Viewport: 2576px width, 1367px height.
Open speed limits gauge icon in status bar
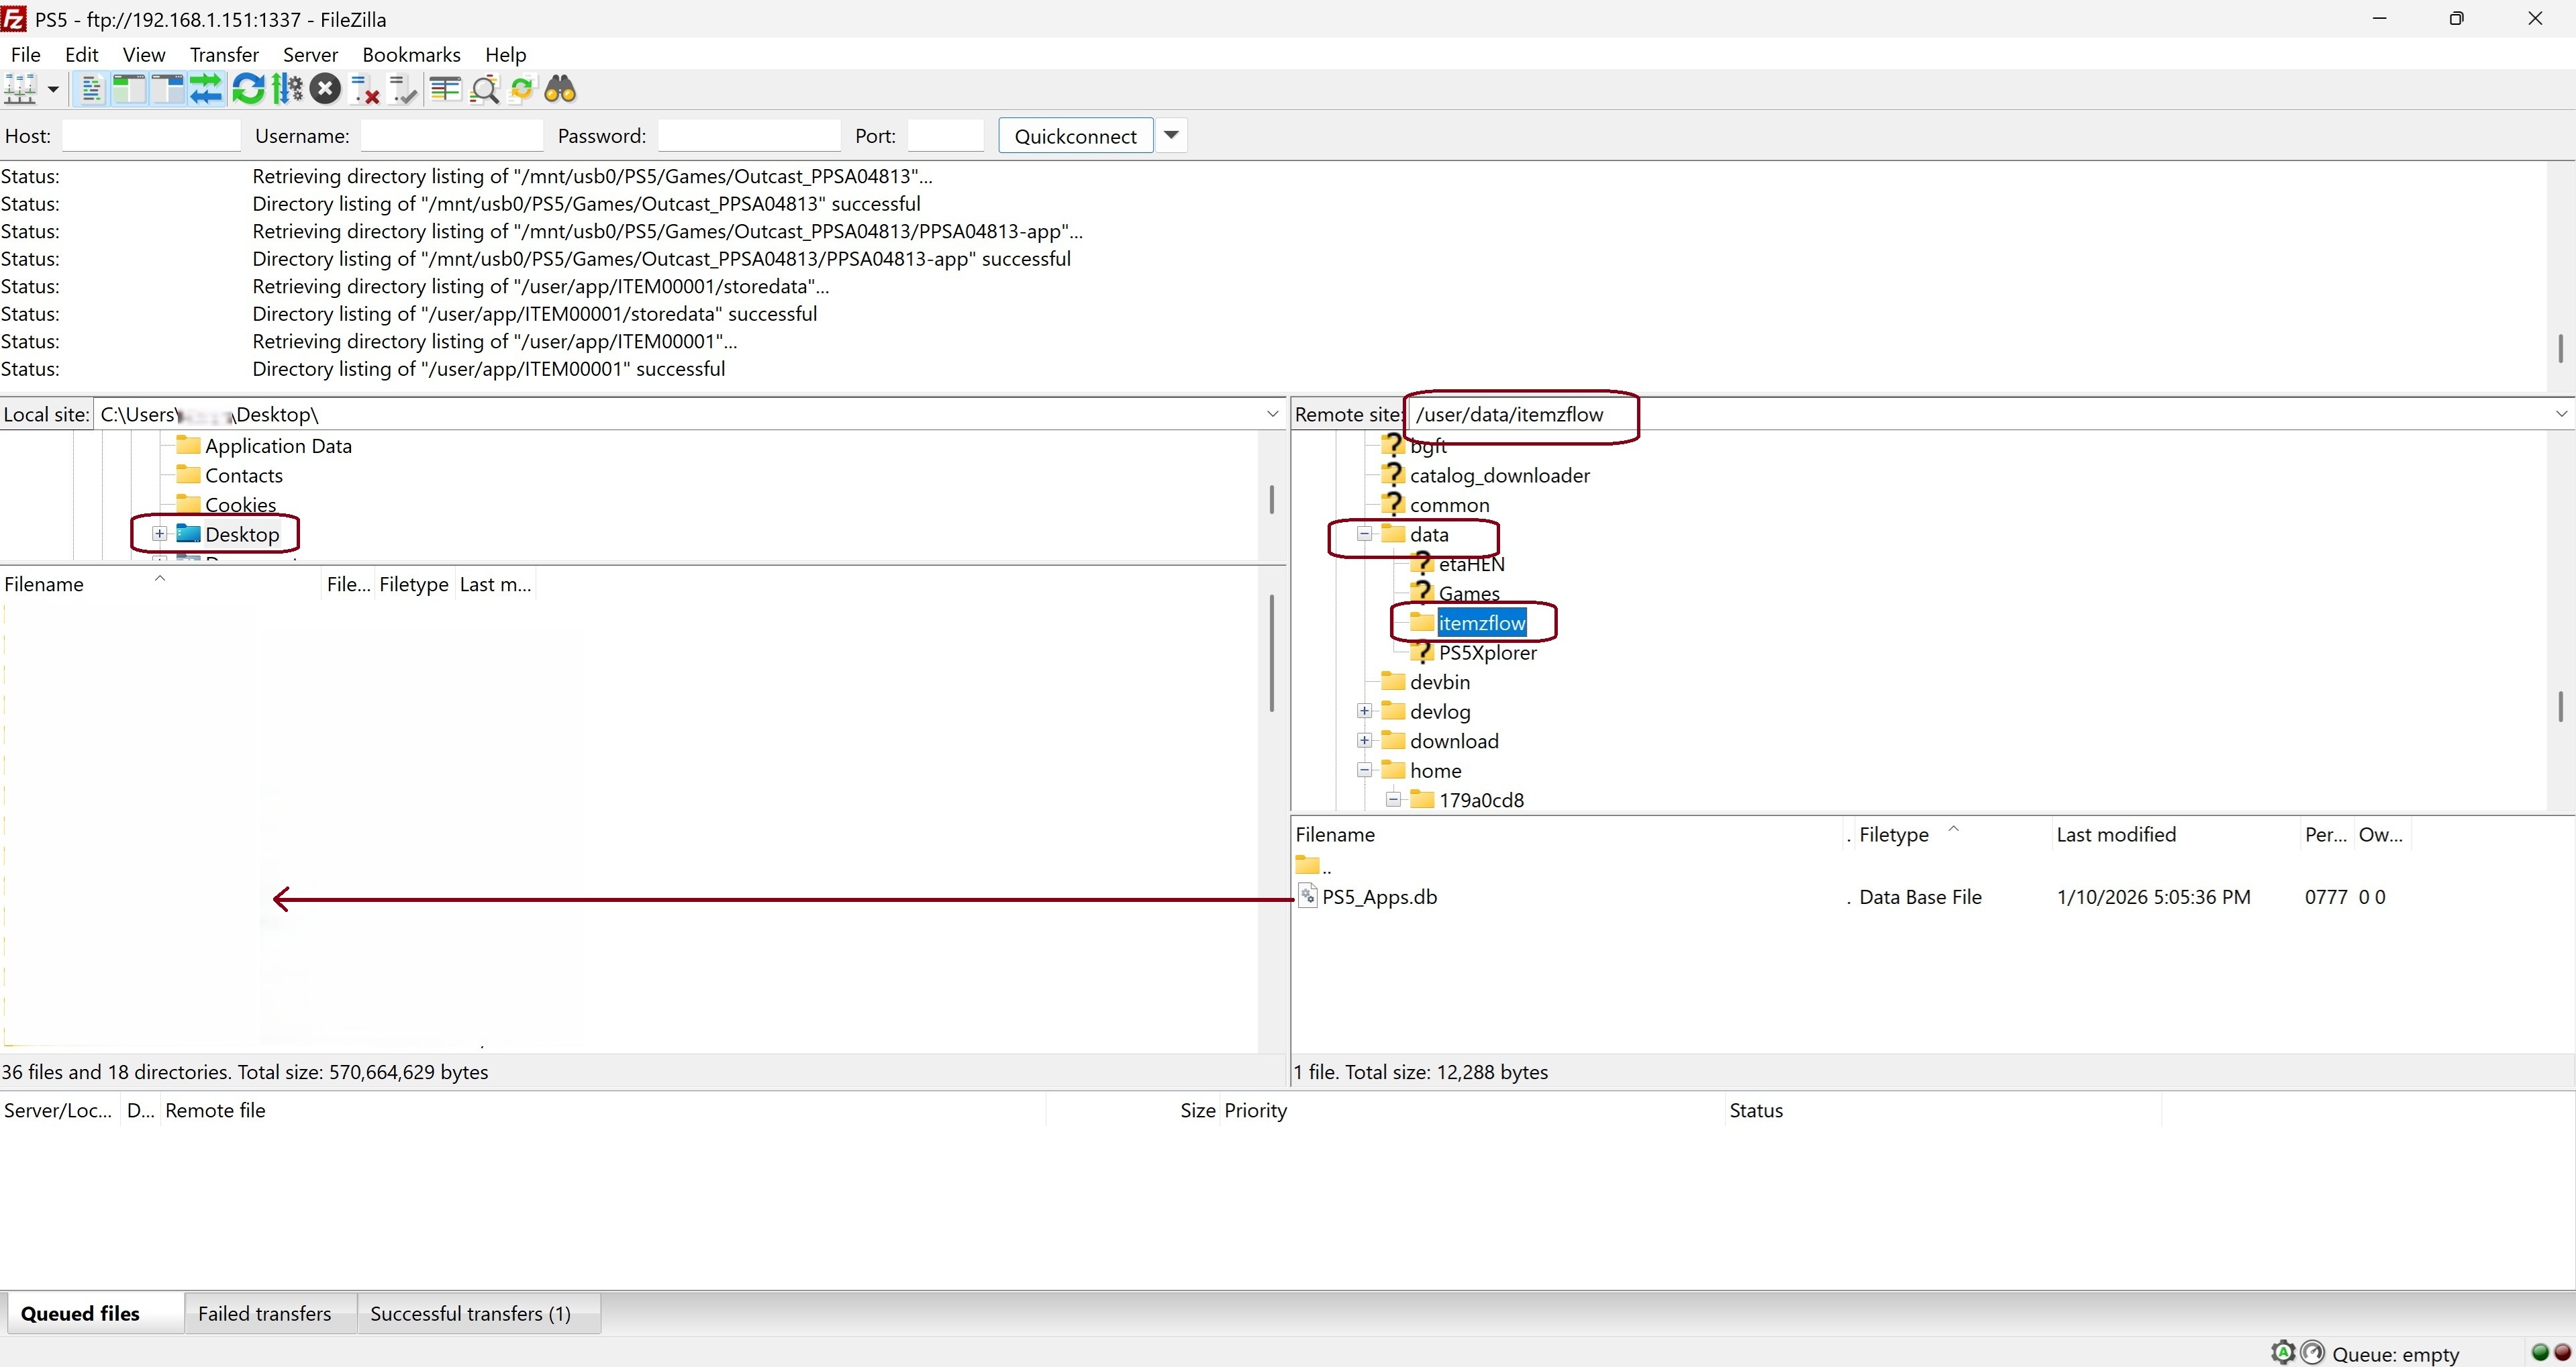click(x=2312, y=1353)
